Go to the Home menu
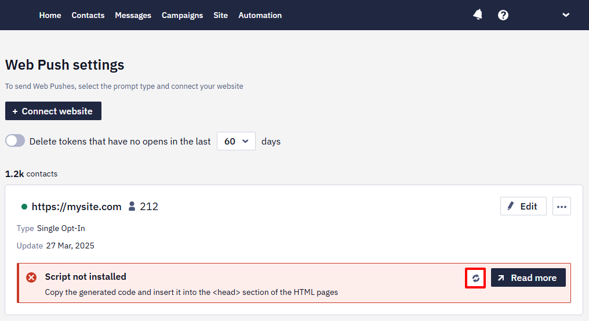 (50, 16)
